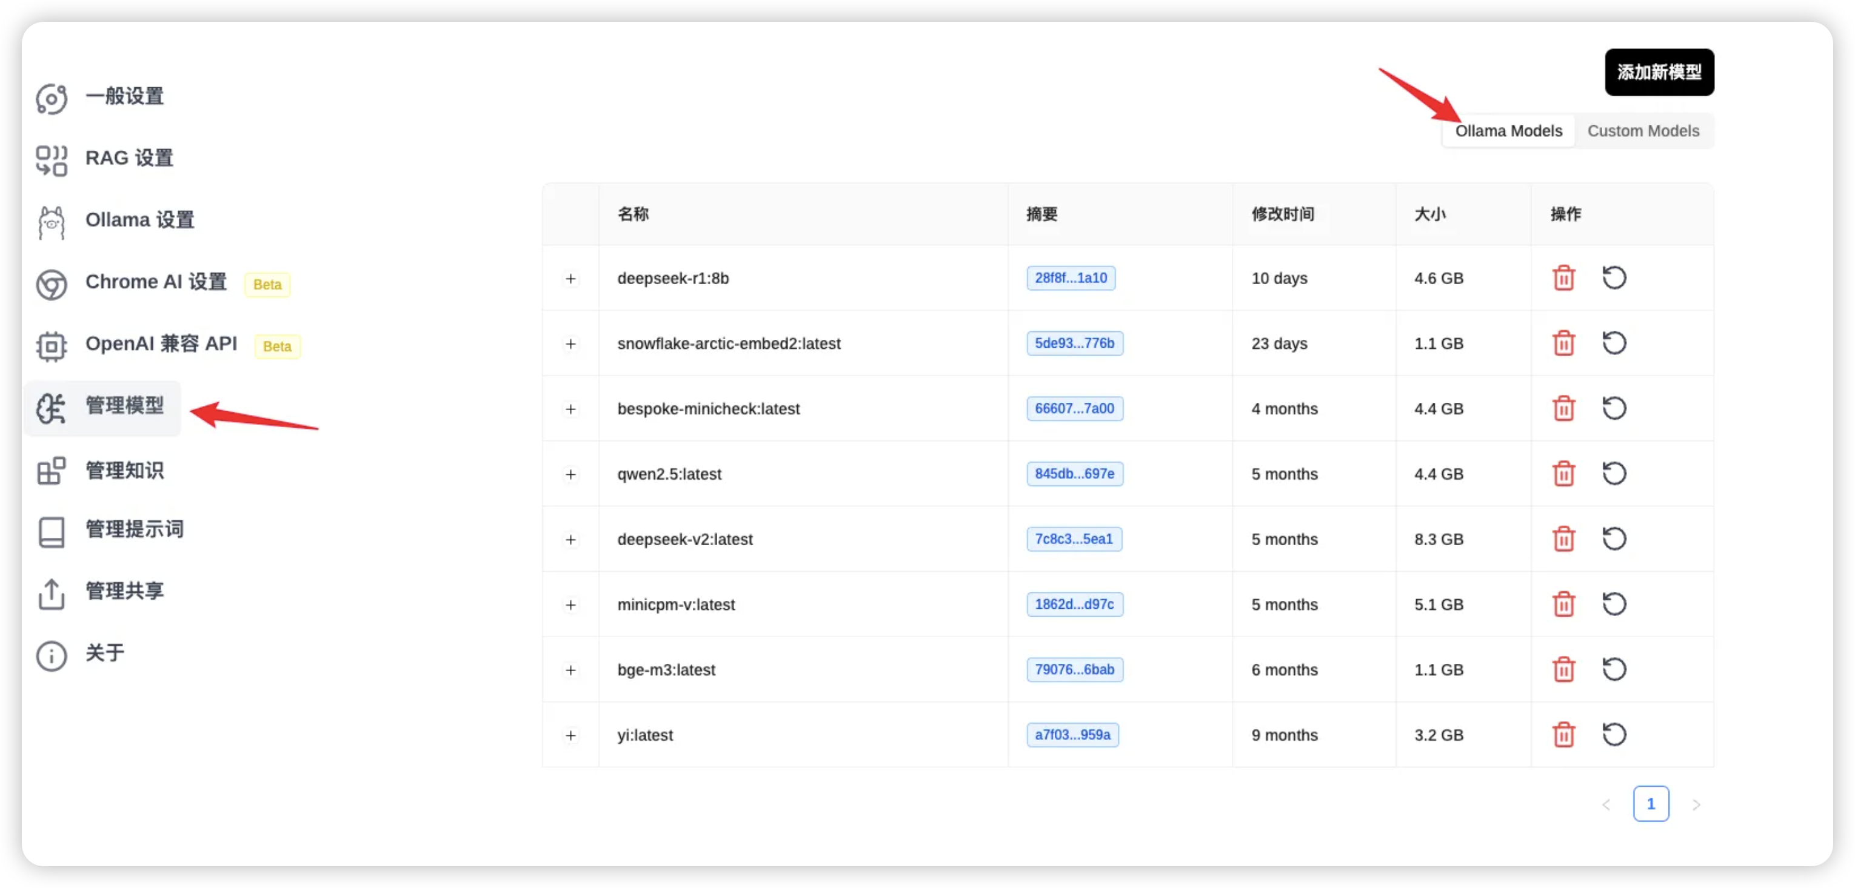This screenshot has width=1855, height=888.
Task: Switch to Custom Models tab
Action: pos(1643,131)
